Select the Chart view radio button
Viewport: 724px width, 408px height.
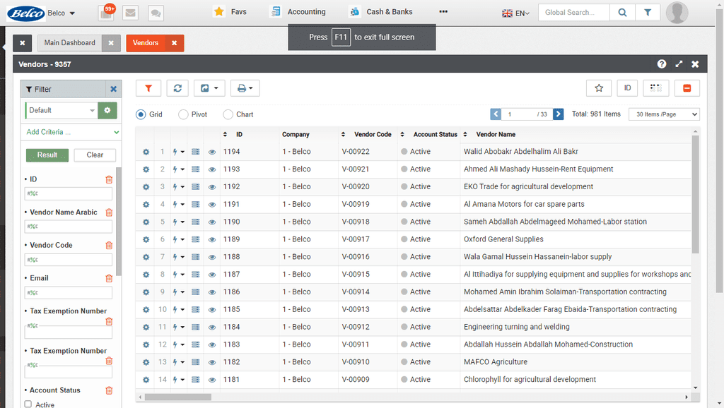pyautogui.click(x=228, y=114)
